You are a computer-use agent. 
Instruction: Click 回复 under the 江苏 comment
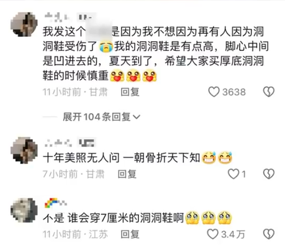tap(130, 234)
